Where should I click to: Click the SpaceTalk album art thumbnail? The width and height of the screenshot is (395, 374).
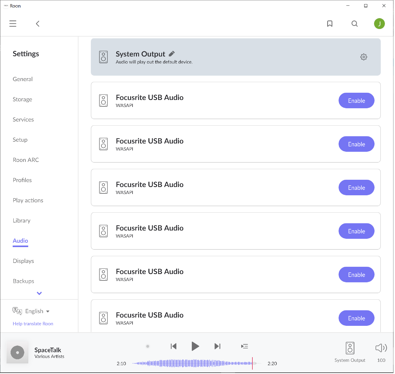tap(17, 353)
